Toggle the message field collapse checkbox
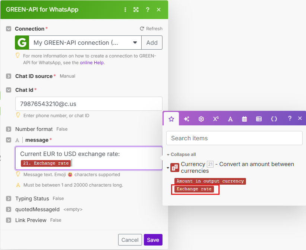Image resolution: width=306 pixels, height=250 pixels. click(x=9, y=140)
